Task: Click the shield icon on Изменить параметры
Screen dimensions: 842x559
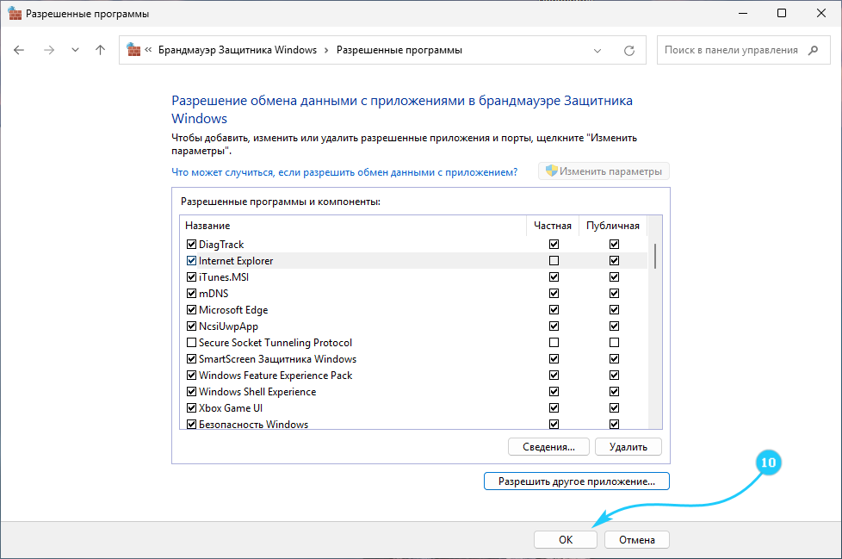Action: [552, 171]
